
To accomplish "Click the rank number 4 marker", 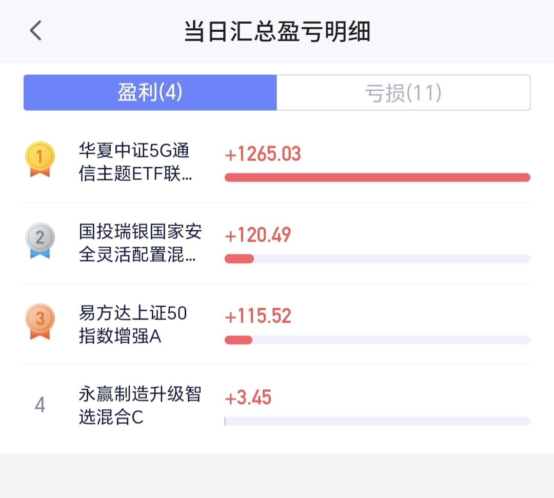I will point(40,406).
